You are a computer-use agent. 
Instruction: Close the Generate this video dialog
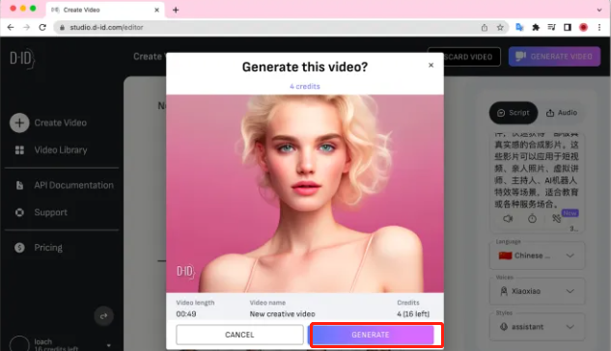(x=430, y=65)
